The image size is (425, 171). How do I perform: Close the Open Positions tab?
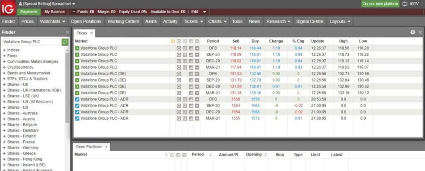pyautogui.click(x=106, y=147)
